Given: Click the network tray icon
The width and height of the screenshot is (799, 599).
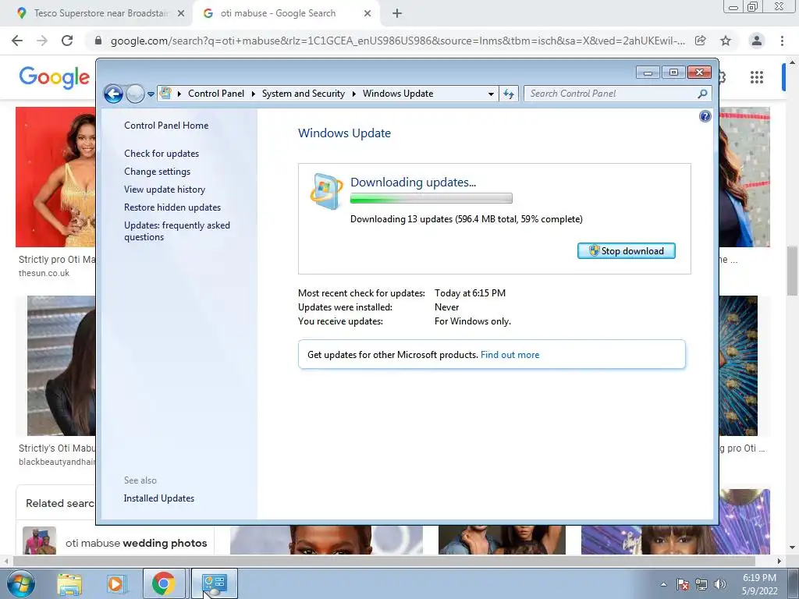Looking at the screenshot, I should click(701, 584).
